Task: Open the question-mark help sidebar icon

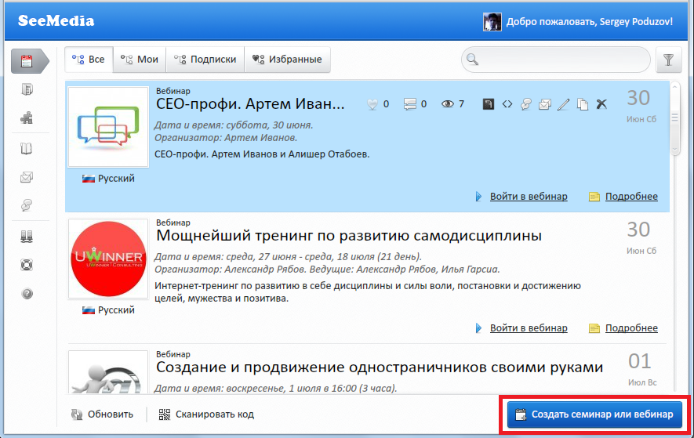Action: click(27, 293)
